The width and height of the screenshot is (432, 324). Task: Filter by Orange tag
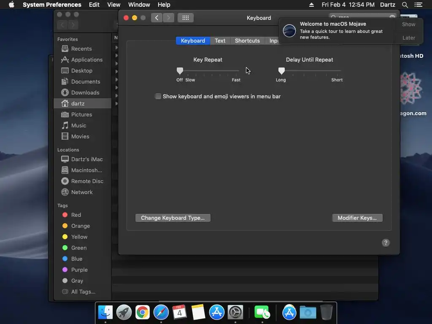(76, 226)
